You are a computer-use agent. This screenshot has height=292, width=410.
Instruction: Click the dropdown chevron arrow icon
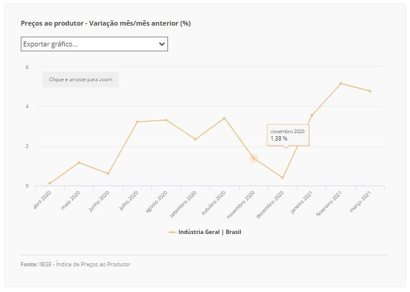pyautogui.click(x=162, y=44)
